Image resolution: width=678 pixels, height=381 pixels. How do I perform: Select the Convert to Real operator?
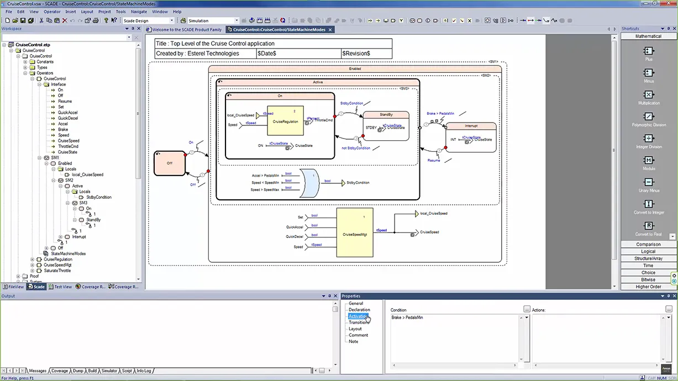pos(648,226)
